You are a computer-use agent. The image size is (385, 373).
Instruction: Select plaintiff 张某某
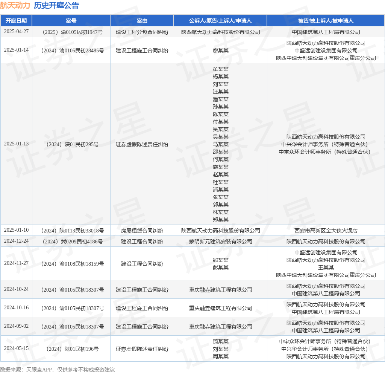[x=220, y=197]
